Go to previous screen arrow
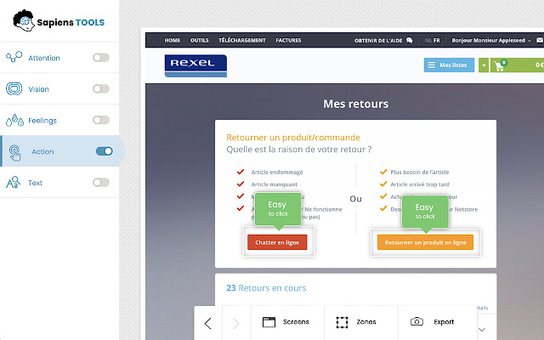Screen dimensions: 544x340 click(x=207, y=323)
